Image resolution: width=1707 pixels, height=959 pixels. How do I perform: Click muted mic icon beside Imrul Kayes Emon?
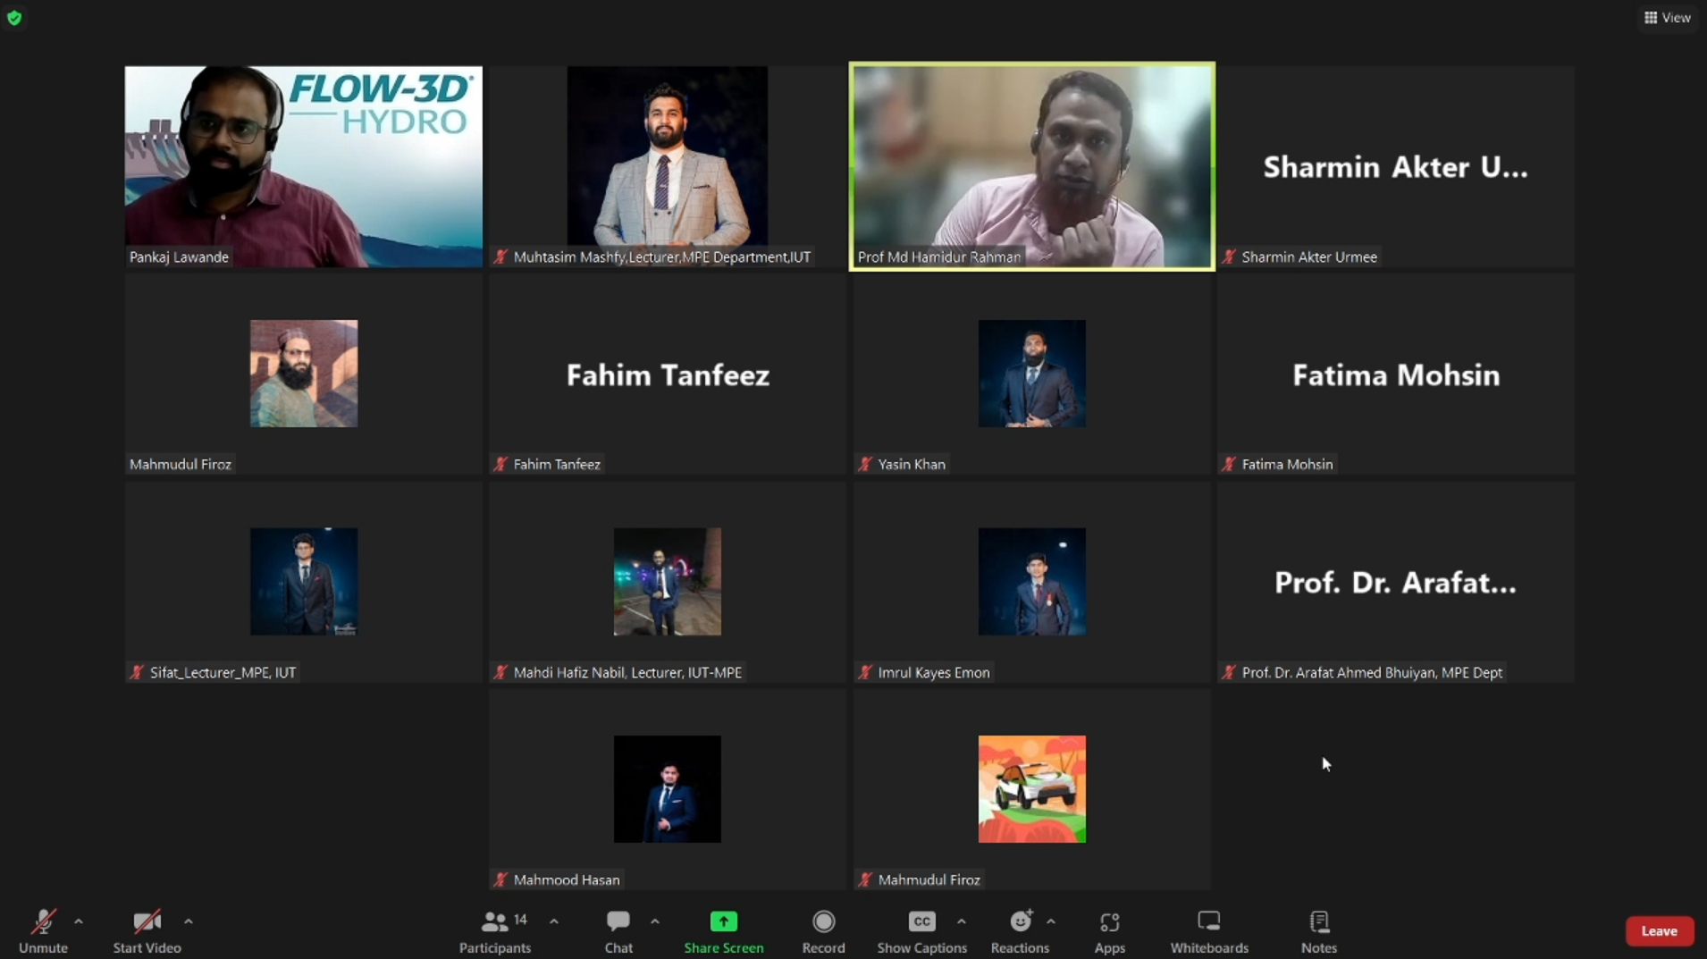865,672
